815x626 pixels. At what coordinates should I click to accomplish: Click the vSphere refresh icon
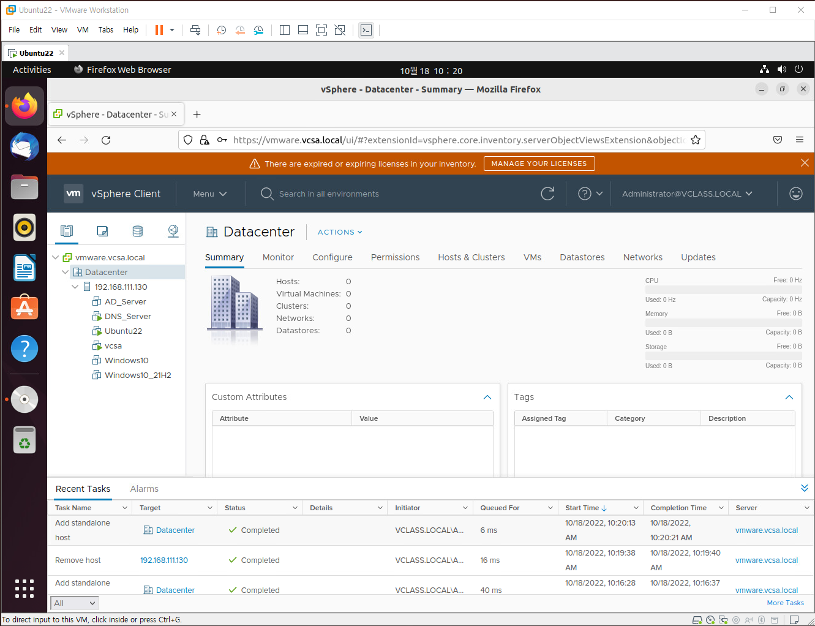tap(547, 194)
